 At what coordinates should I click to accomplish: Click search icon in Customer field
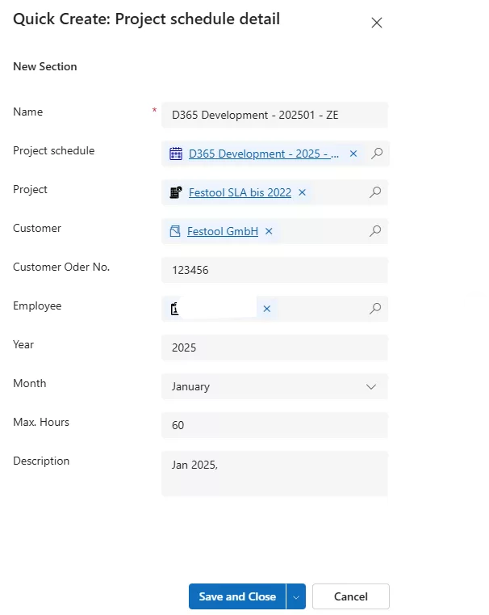click(x=375, y=231)
